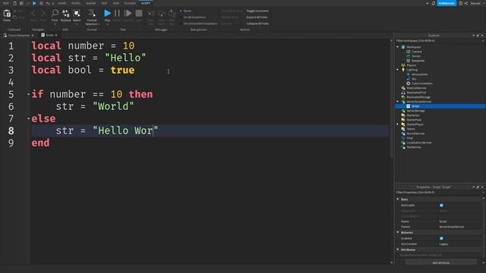Click the new file icon in title bar
Viewport: 486px width, 273px height.
pyautogui.click(x=14, y=3)
